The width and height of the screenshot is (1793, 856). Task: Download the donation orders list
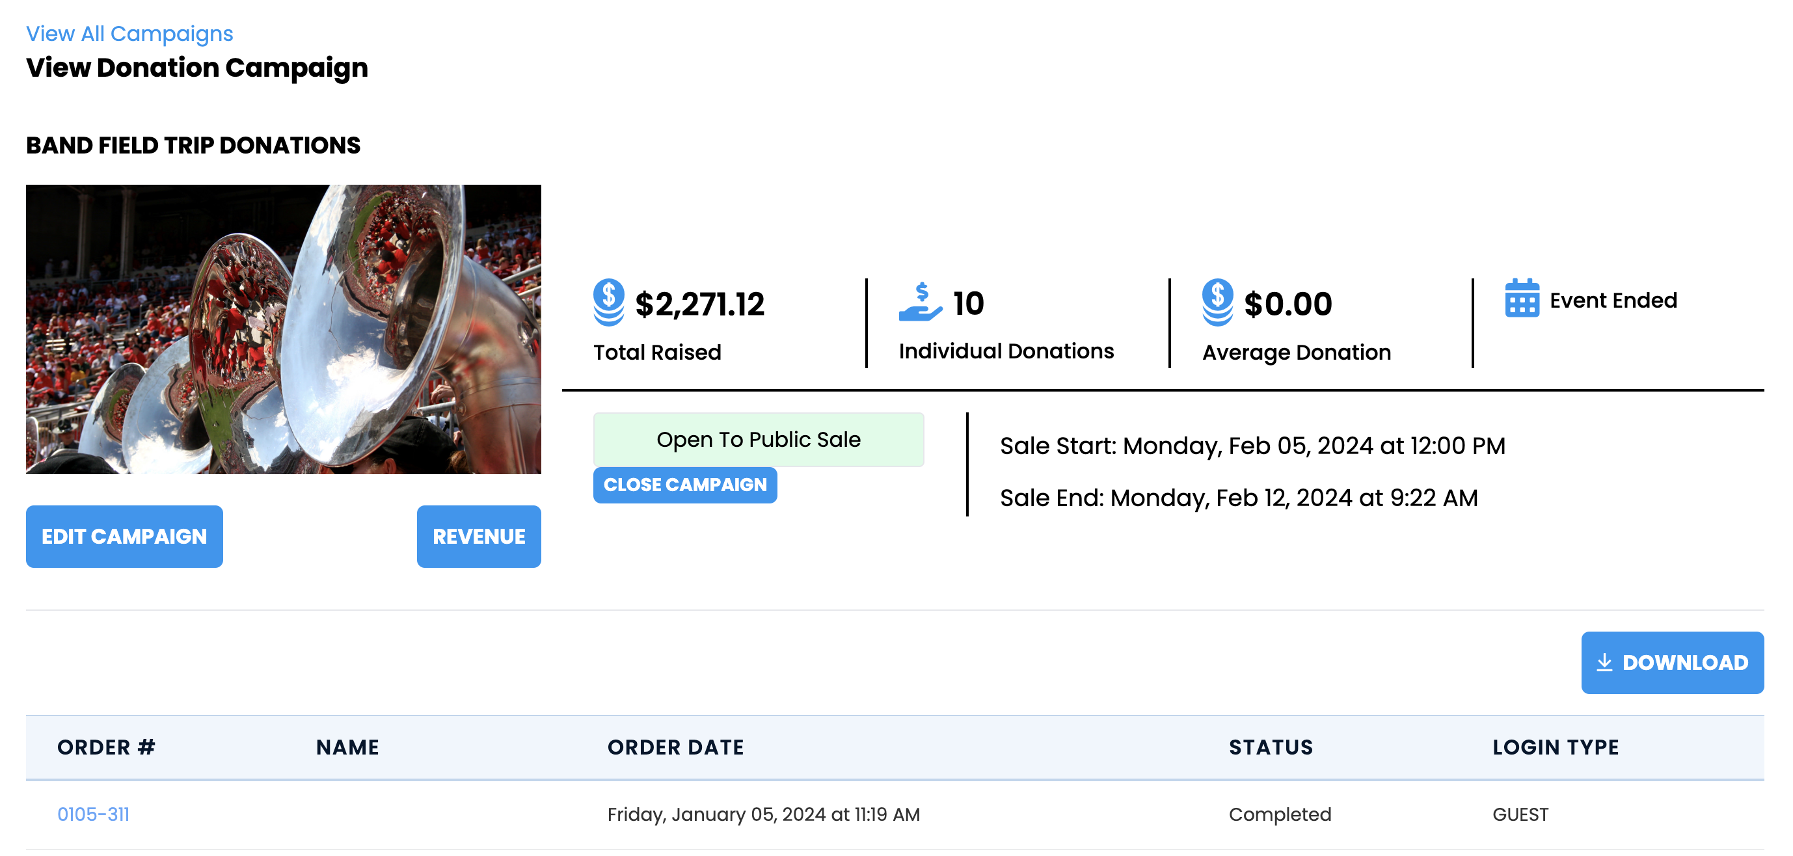click(x=1672, y=662)
